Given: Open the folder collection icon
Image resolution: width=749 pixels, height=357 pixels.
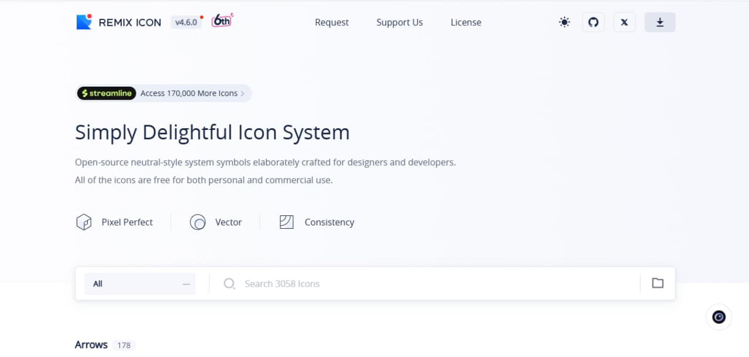Looking at the screenshot, I should pyautogui.click(x=658, y=283).
